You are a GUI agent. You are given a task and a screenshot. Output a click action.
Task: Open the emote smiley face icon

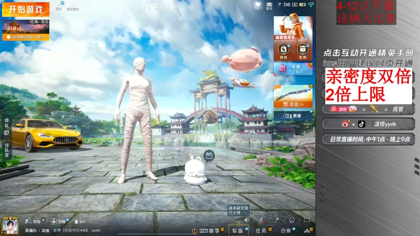pos(292,220)
